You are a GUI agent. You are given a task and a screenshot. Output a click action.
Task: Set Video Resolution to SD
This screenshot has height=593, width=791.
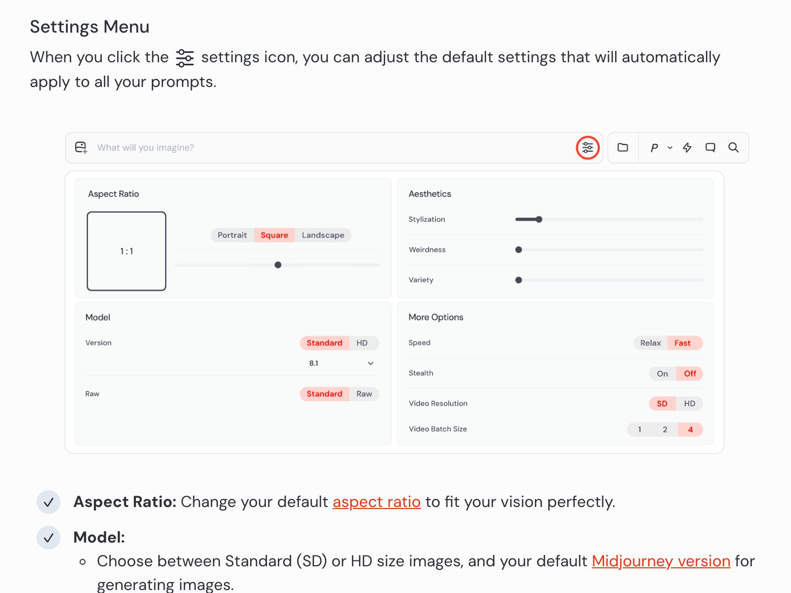[662, 404]
